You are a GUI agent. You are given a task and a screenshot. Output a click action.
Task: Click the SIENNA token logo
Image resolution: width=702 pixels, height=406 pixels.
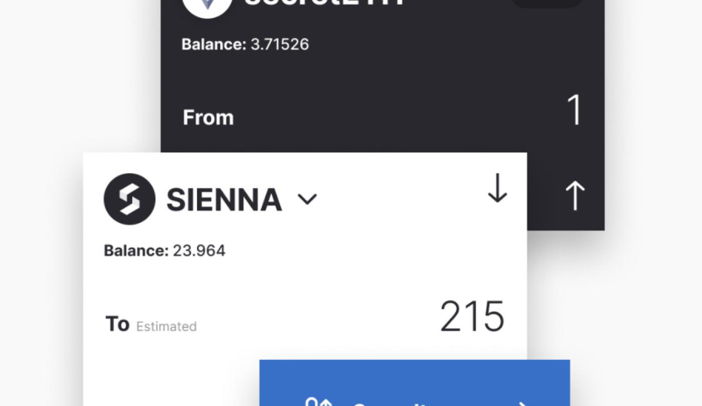coord(129,199)
